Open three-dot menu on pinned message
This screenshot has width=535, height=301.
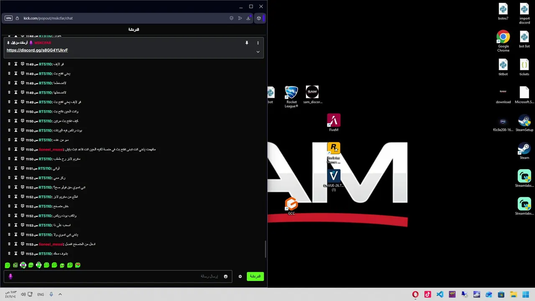click(258, 43)
